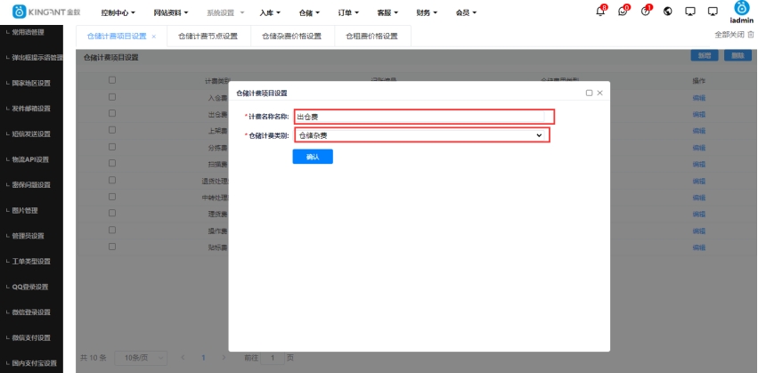Switch to the 仓储杂费价格设置 tab

point(291,36)
